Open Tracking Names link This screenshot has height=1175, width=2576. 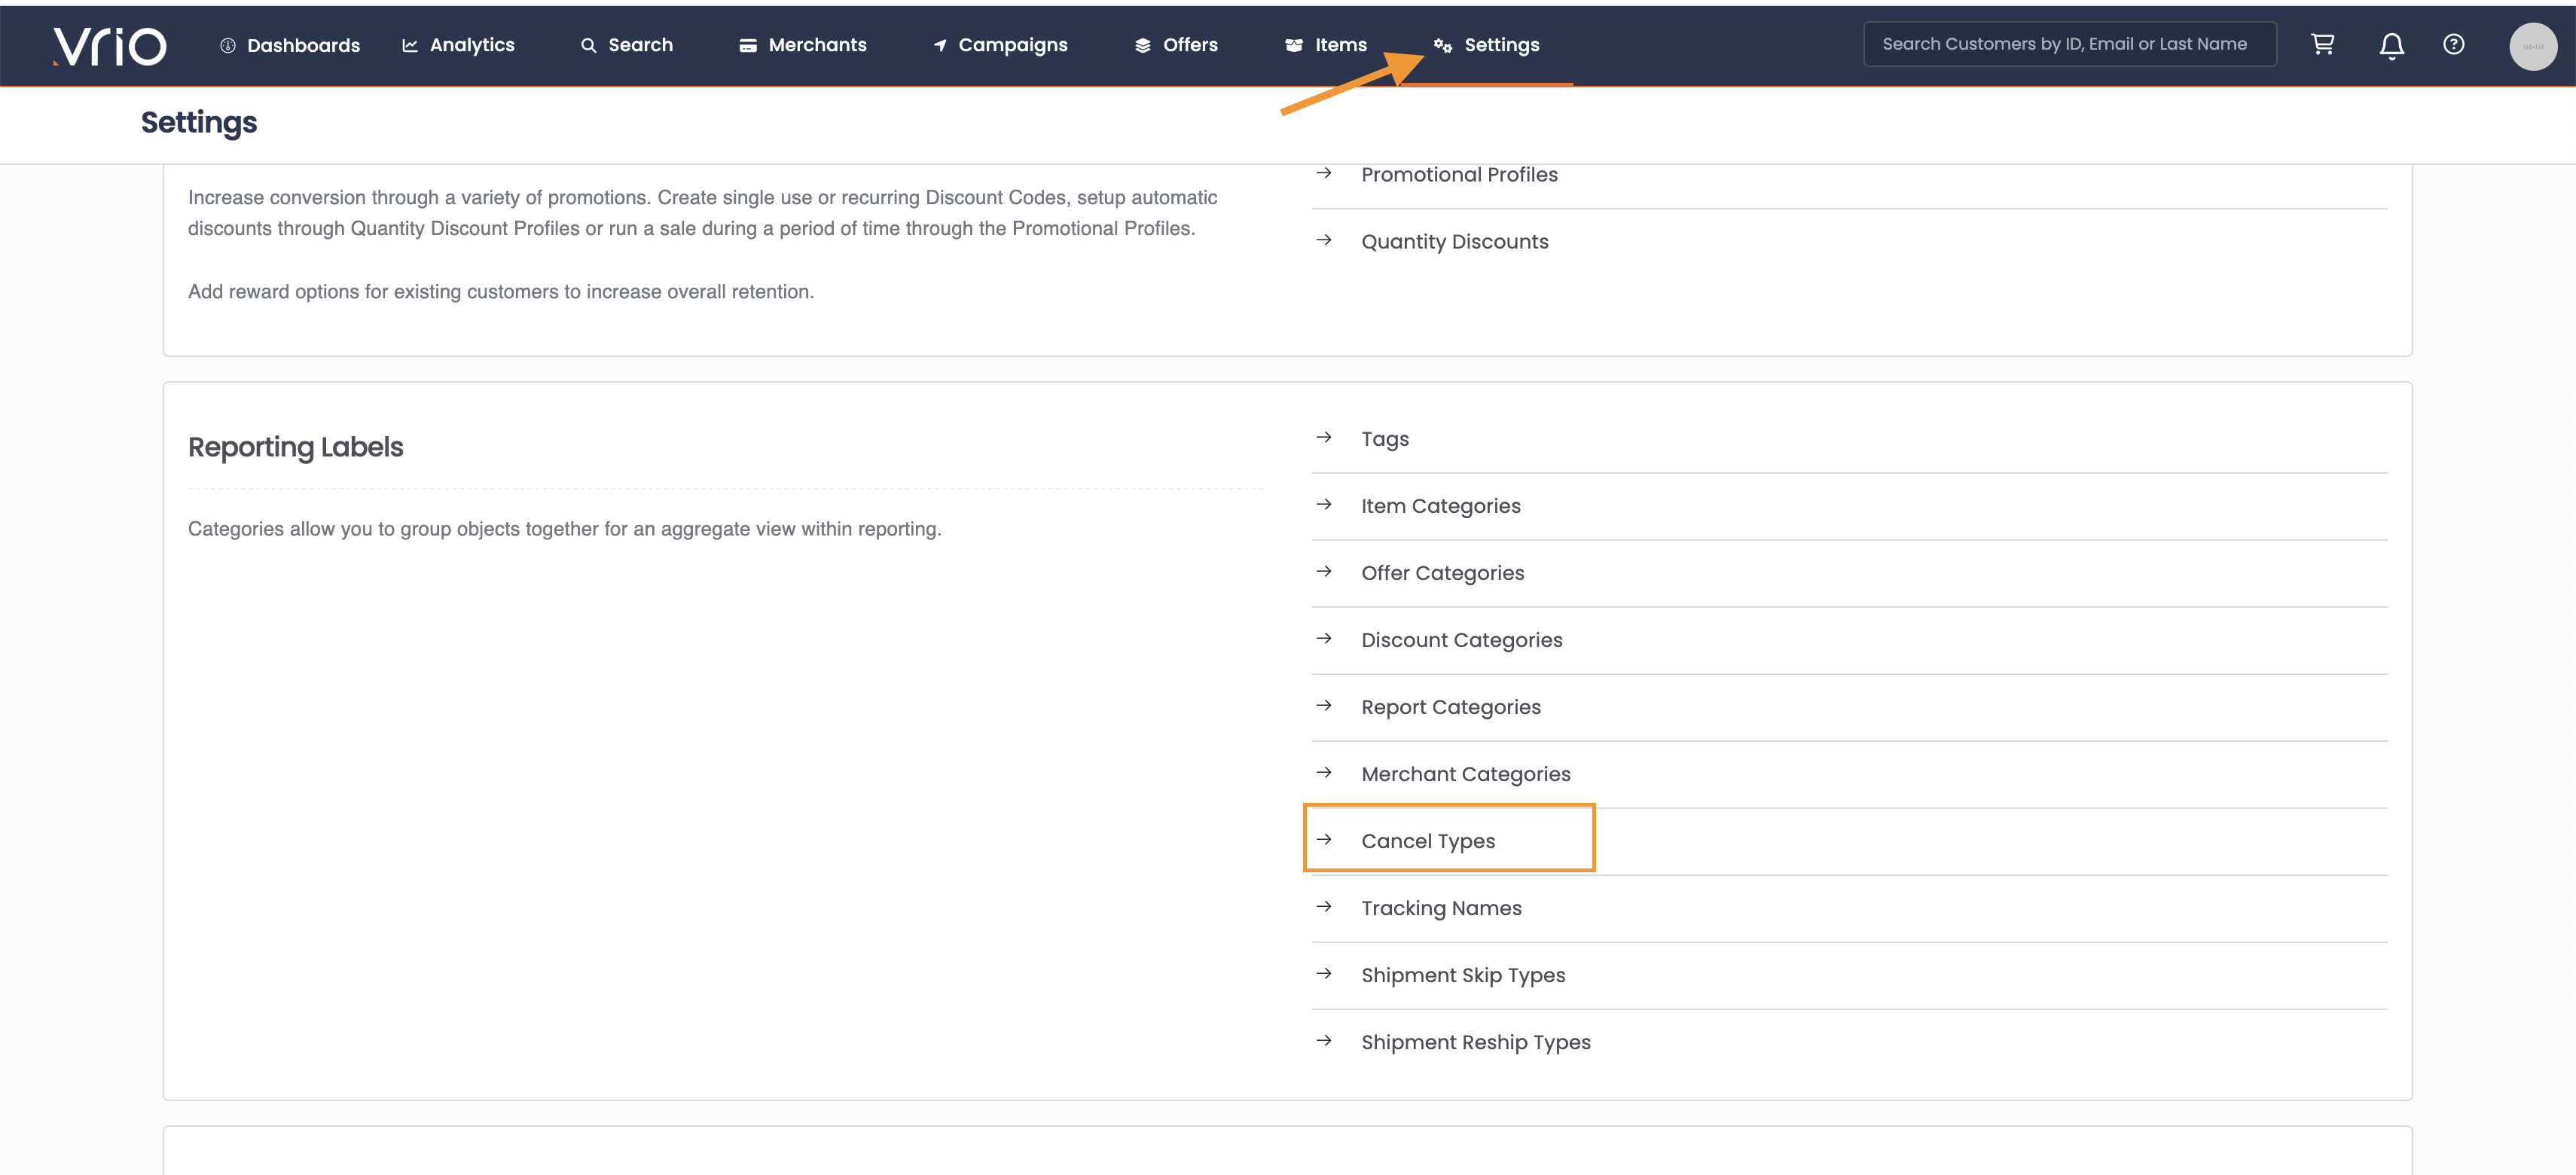pyautogui.click(x=1441, y=908)
